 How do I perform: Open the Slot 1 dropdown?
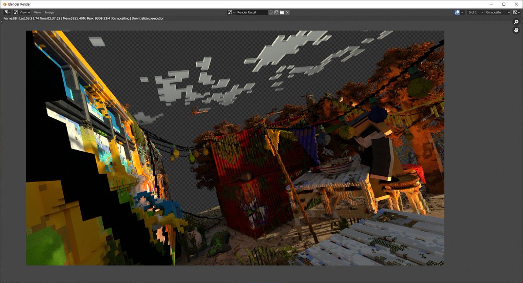(x=475, y=12)
